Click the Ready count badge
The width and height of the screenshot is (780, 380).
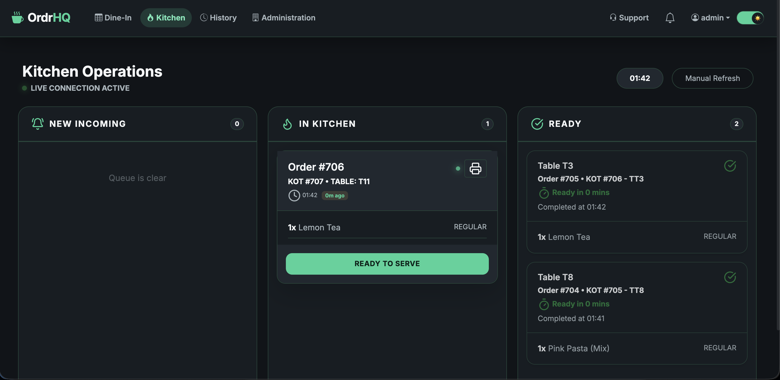coord(736,124)
